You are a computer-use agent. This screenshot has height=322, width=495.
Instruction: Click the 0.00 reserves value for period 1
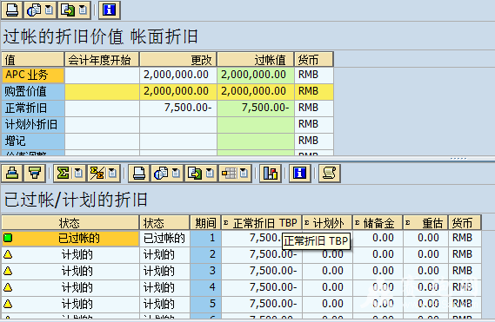378,239
